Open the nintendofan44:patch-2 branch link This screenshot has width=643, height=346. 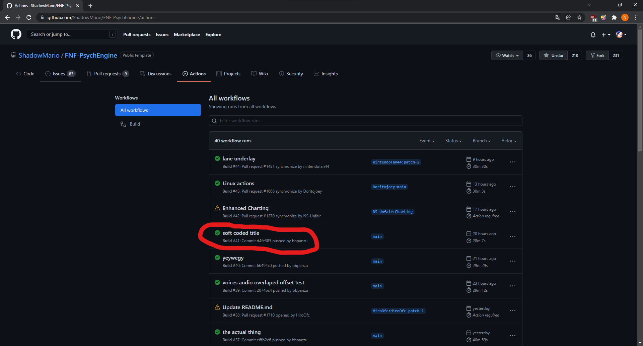pyautogui.click(x=396, y=162)
